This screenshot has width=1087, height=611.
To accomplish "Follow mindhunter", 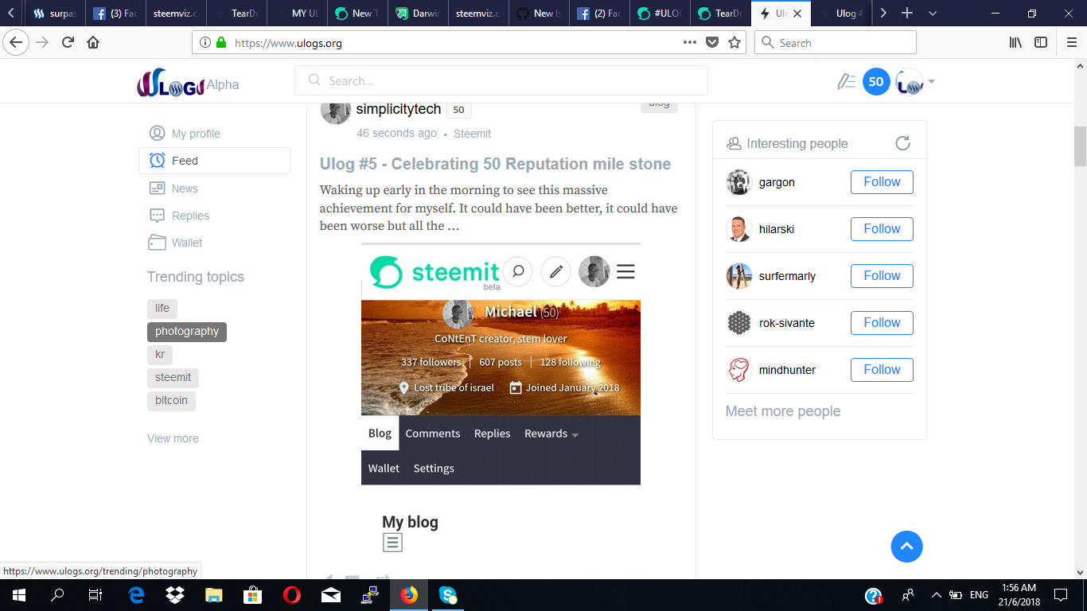I will [882, 370].
